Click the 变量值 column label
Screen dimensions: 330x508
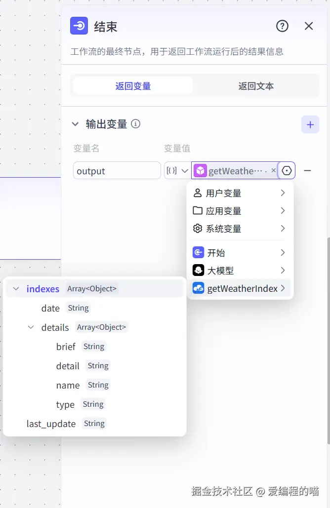pyautogui.click(x=177, y=149)
